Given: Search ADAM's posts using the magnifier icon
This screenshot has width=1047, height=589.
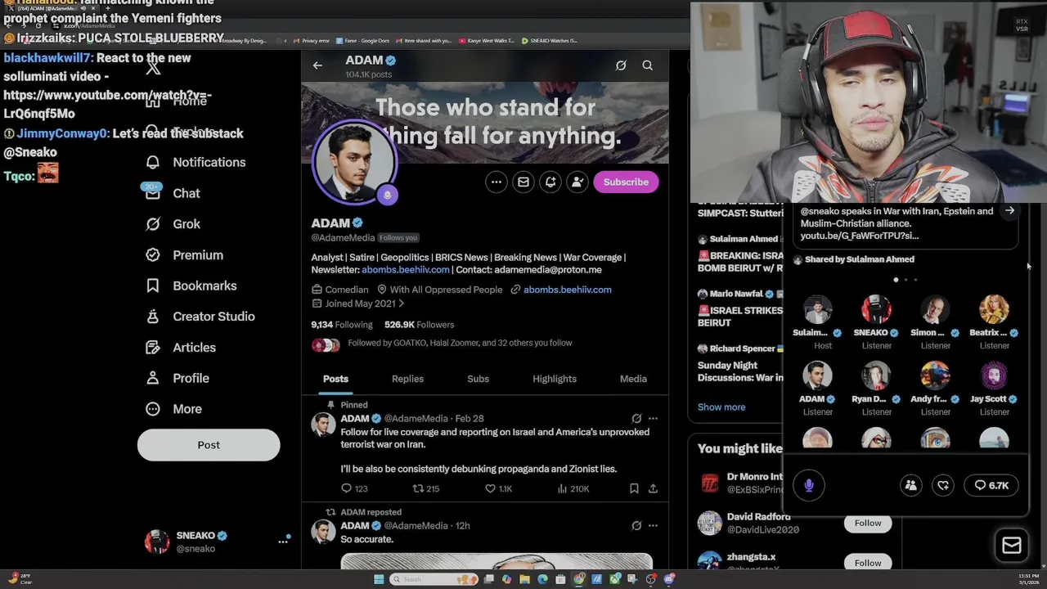Looking at the screenshot, I should 647,65.
